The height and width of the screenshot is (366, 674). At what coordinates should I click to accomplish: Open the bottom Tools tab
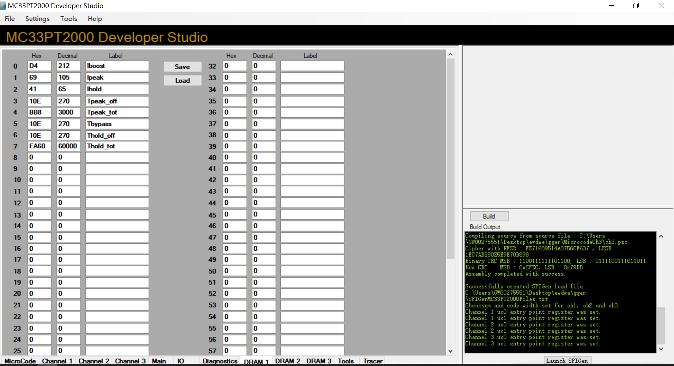346,361
